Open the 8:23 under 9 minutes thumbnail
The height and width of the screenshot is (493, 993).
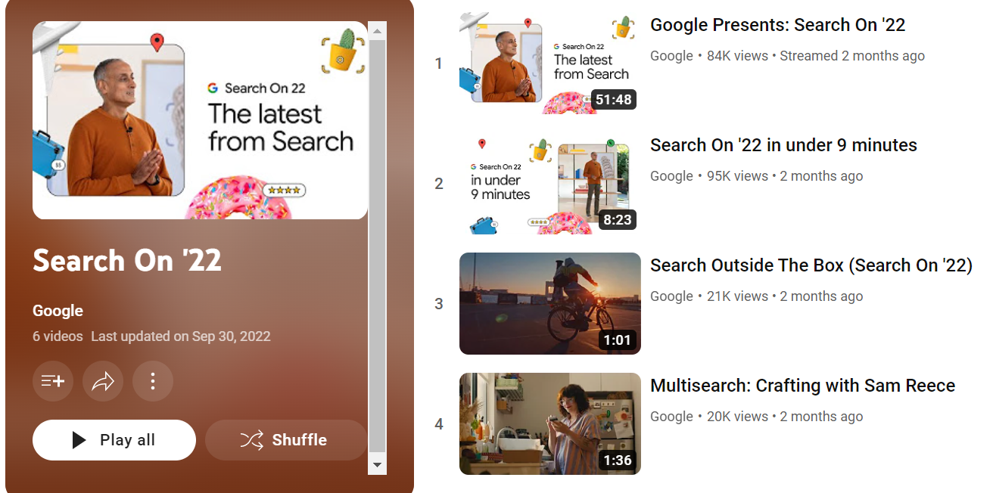click(x=550, y=183)
